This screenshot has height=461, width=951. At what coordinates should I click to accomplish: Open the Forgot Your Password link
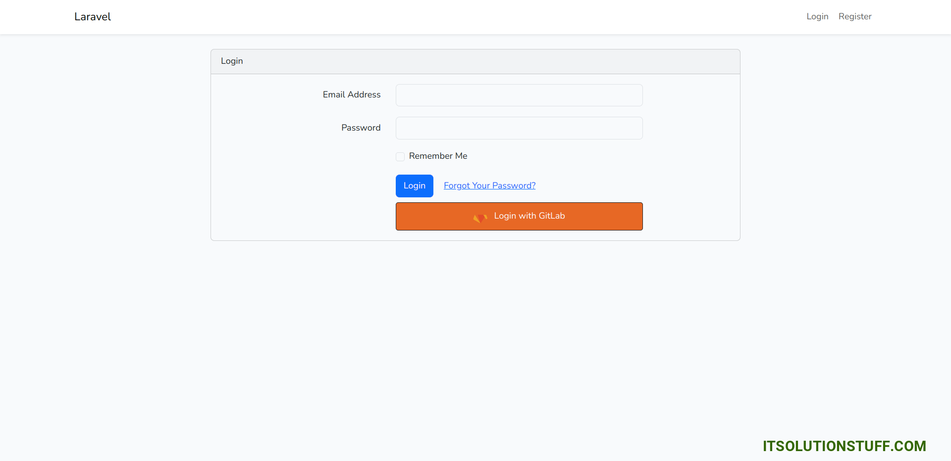tap(489, 186)
